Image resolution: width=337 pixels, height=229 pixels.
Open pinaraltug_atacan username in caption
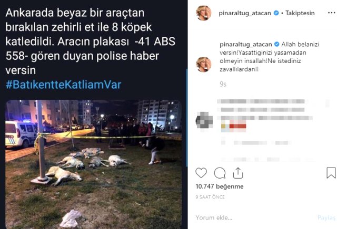point(246,45)
